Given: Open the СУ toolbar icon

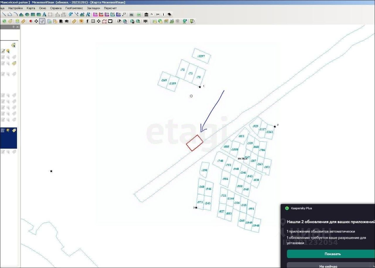Looking at the screenshot, I should 118,14.
